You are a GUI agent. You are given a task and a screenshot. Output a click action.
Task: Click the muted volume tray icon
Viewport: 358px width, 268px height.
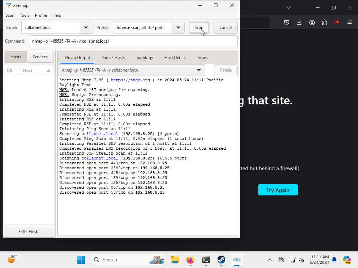pos(301,260)
